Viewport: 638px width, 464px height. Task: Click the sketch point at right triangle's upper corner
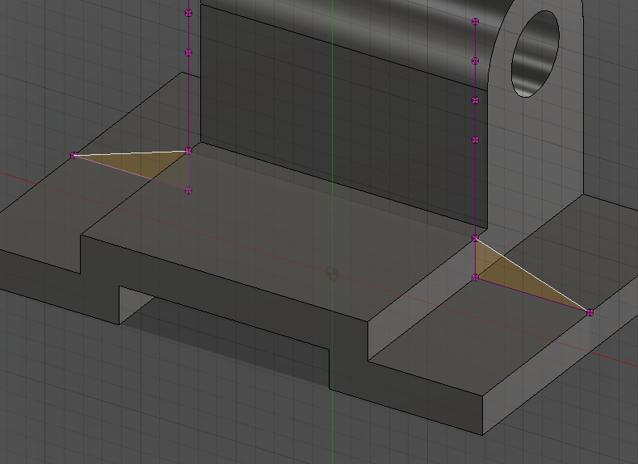click(475, 238)
